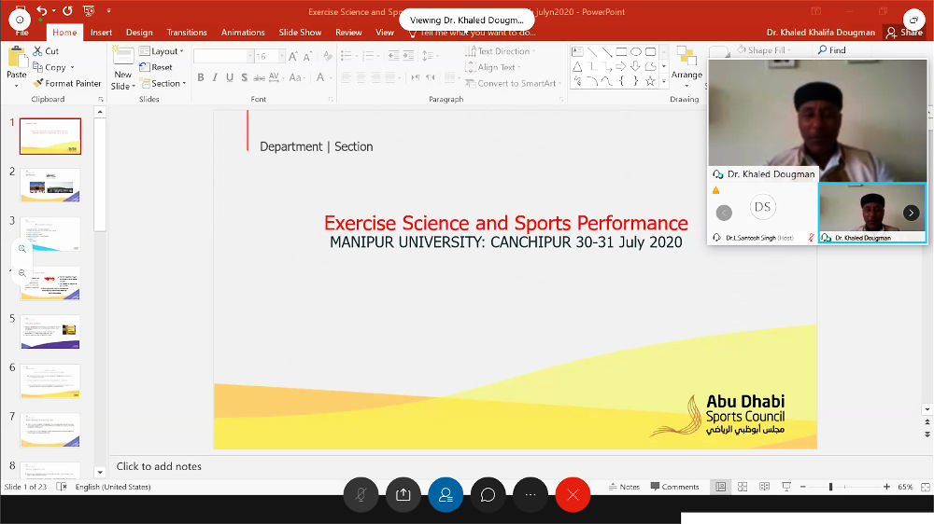
Task: Open the Text Direction dropdown
Action: pyautogui.click(x=499, y=51)
